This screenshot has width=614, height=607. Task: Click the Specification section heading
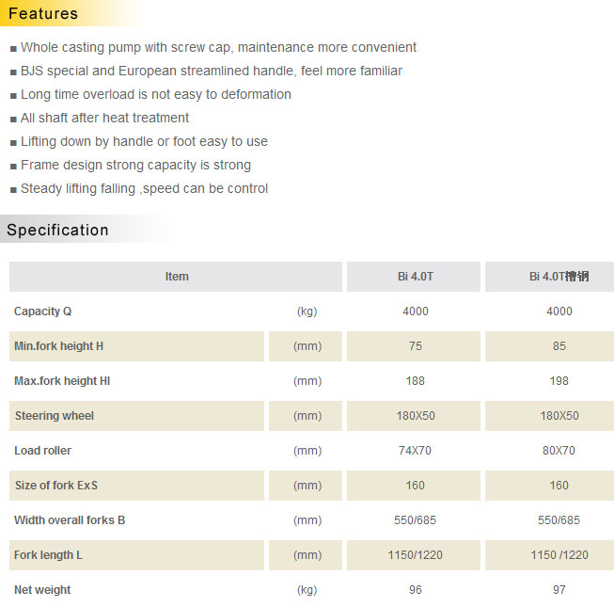pos(58,231)
